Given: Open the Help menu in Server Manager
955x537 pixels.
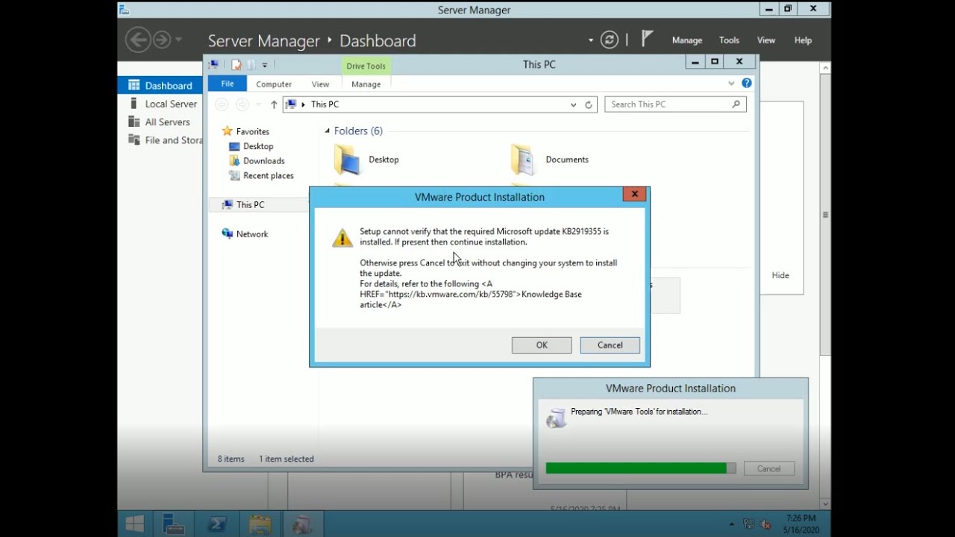Looking at the screenshot, I should click(803, 40).
